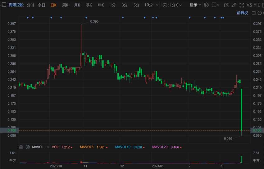
Task: Open the 显示 display dropdown
Action: [x=195, y=5]
